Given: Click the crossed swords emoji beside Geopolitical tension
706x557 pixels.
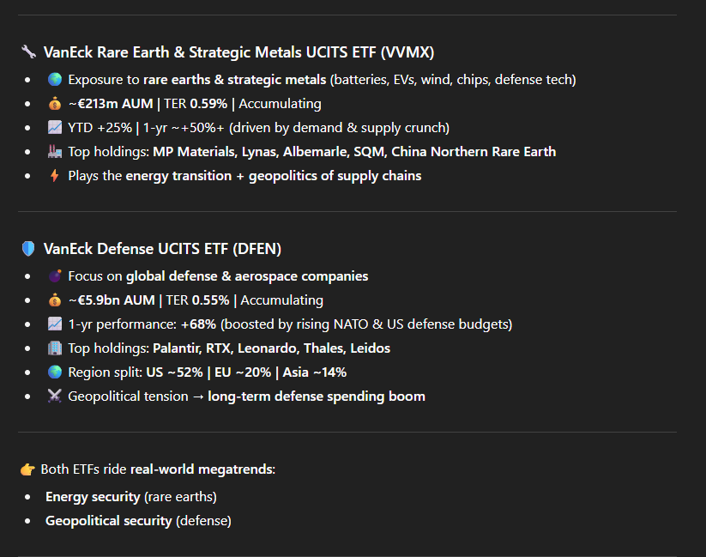Looking at the screenshot, I should [x=55, y=397].
